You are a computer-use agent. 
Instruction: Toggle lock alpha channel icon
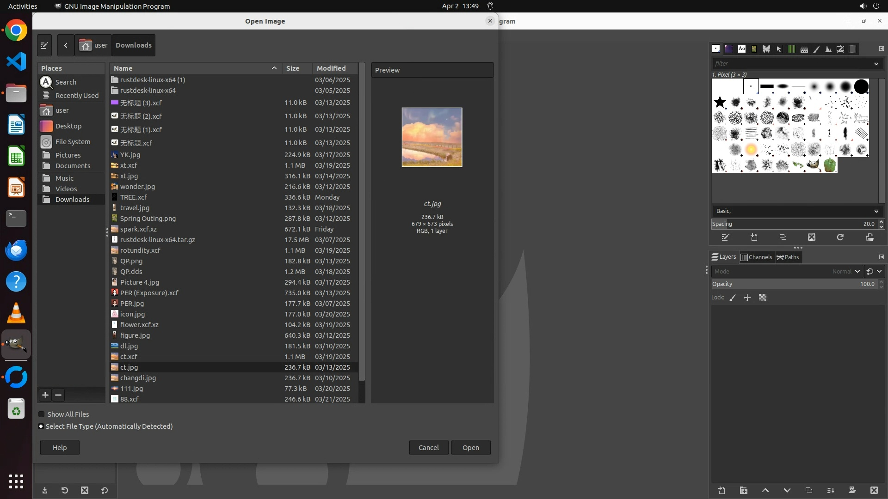coord(763,298)
